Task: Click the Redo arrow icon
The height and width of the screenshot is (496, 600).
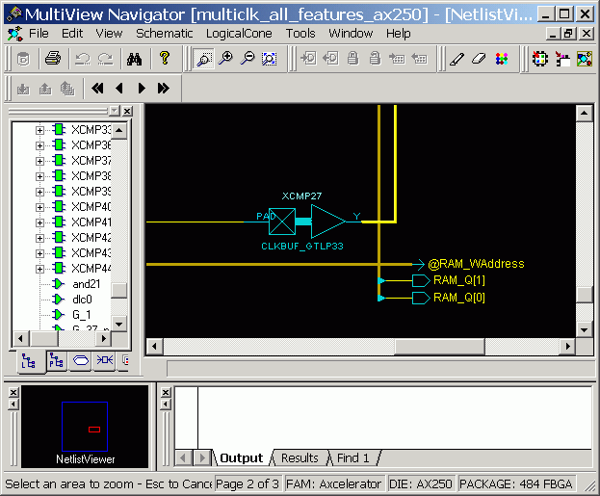Action: pos(105,59)
